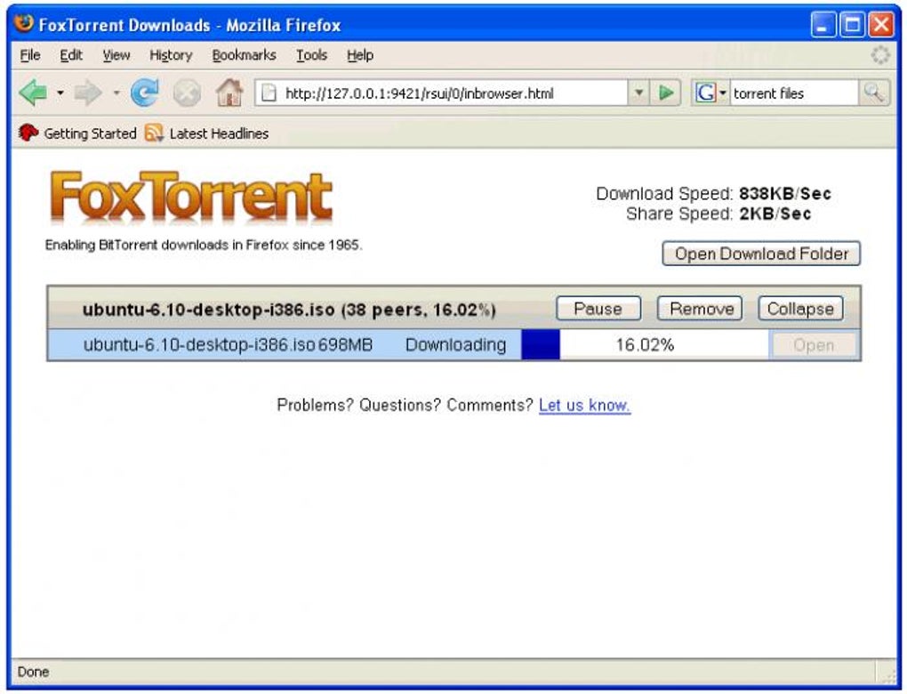Open the History menu
Screen dimensions: 907x694
pos(171,55)
